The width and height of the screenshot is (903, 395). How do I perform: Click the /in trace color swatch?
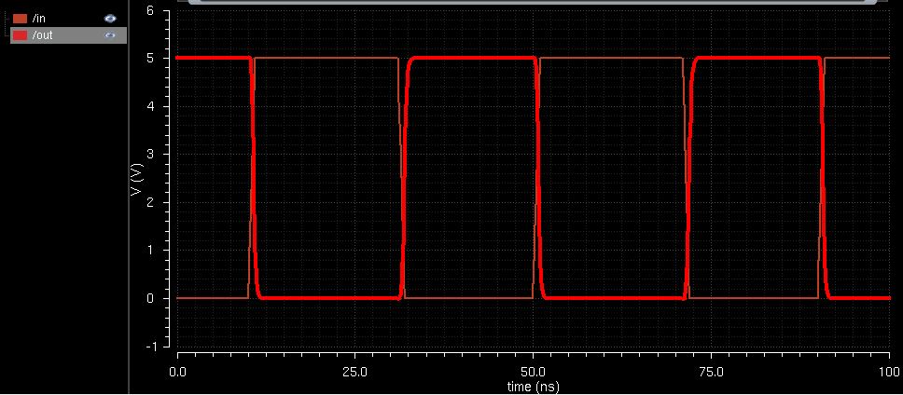21,19
